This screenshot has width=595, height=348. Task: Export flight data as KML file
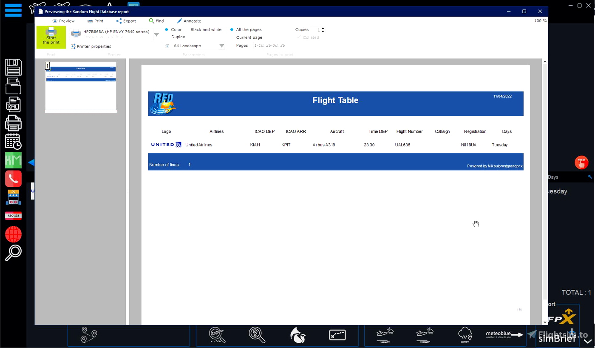point(13,104)
